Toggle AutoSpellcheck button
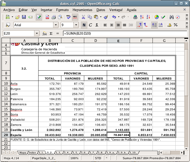 pos(75,17)
